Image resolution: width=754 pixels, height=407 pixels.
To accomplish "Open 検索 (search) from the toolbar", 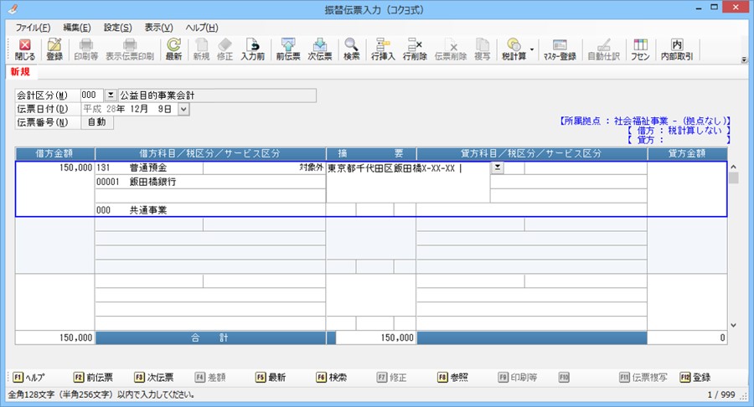I will (x=351, y=49).
